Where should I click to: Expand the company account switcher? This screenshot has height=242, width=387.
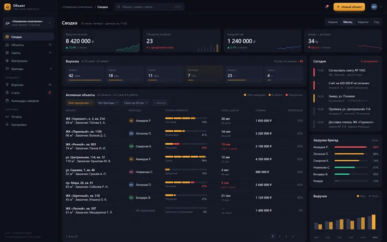pos(29,23)
